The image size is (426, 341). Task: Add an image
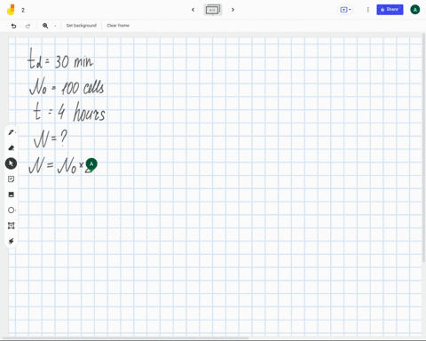tap(12, 194)
